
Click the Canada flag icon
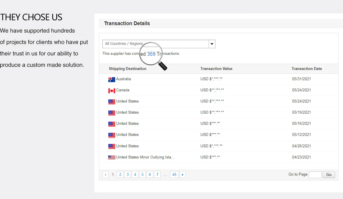(x=111, y=91)
